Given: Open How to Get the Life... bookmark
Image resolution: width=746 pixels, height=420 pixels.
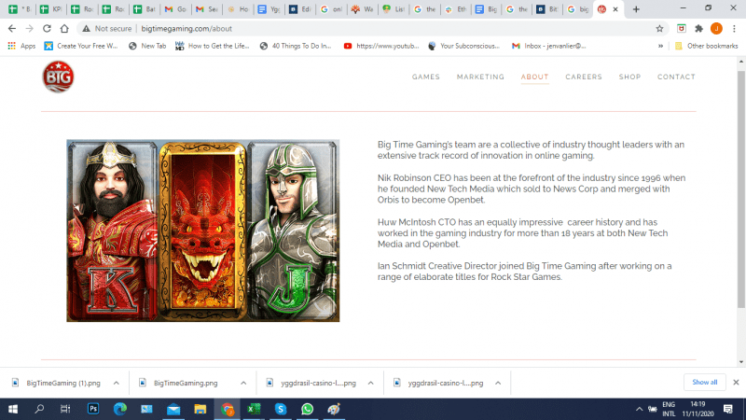Looking at the screenshot, I should (x=213, y=46).
